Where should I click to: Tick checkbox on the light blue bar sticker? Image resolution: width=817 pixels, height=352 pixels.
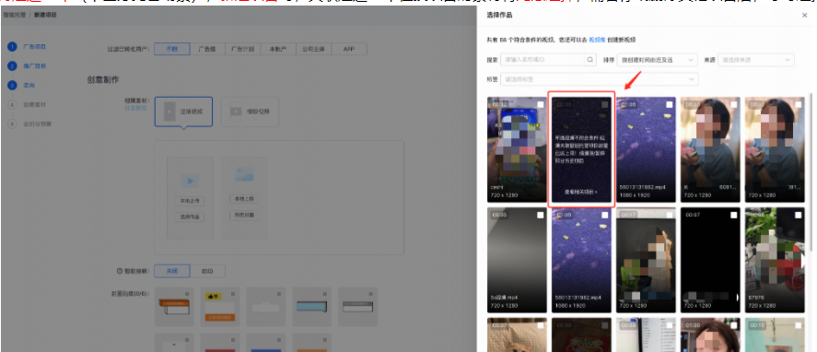(x=324, y=294)
